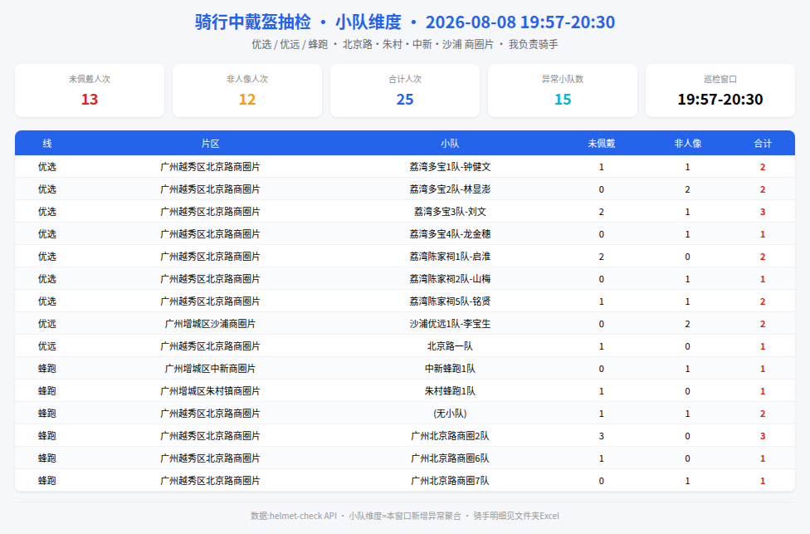Click the 非人像 column header
This screenshot has width=810, height=534.
pos(687,144)
